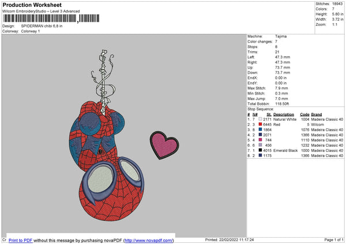Pick the swatch beside stitch count 1175
The width and height of the screenshot is (346, 244).
coord(260,155)
